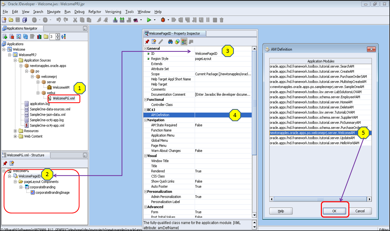Click the right scroll arrow in AM Definition list
Viewport: 390px width, 231px height.
370,199
